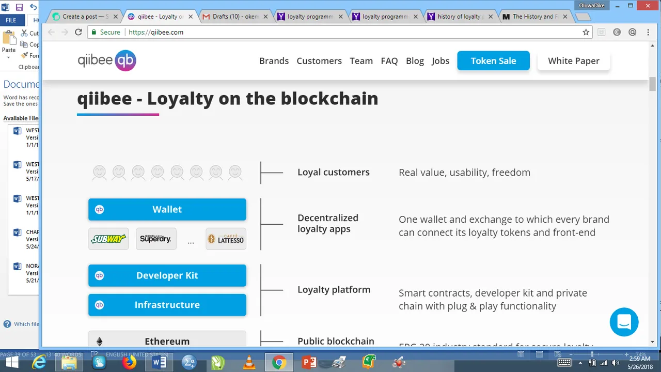Click the qiibee logo in the site header
This screenshot has height=372, width=661.
pos(107,60)
